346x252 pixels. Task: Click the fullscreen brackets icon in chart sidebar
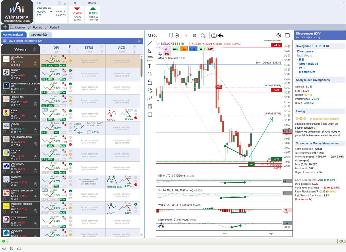(x=150, y=114)
